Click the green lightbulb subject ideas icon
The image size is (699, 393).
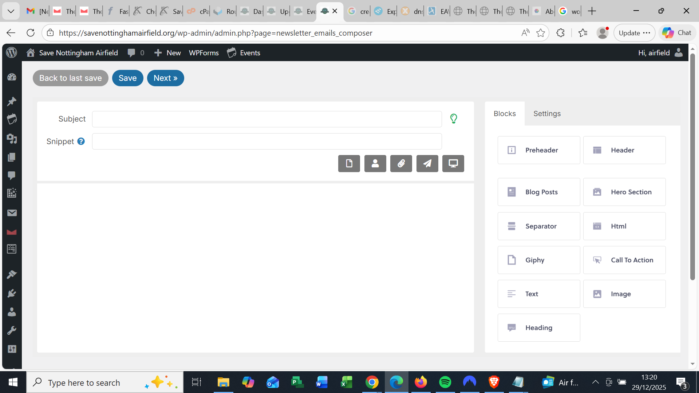click(x=453, y=119)
